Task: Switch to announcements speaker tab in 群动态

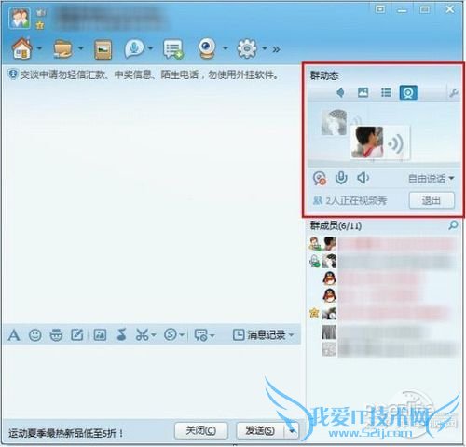Action: tap(341, 92)
